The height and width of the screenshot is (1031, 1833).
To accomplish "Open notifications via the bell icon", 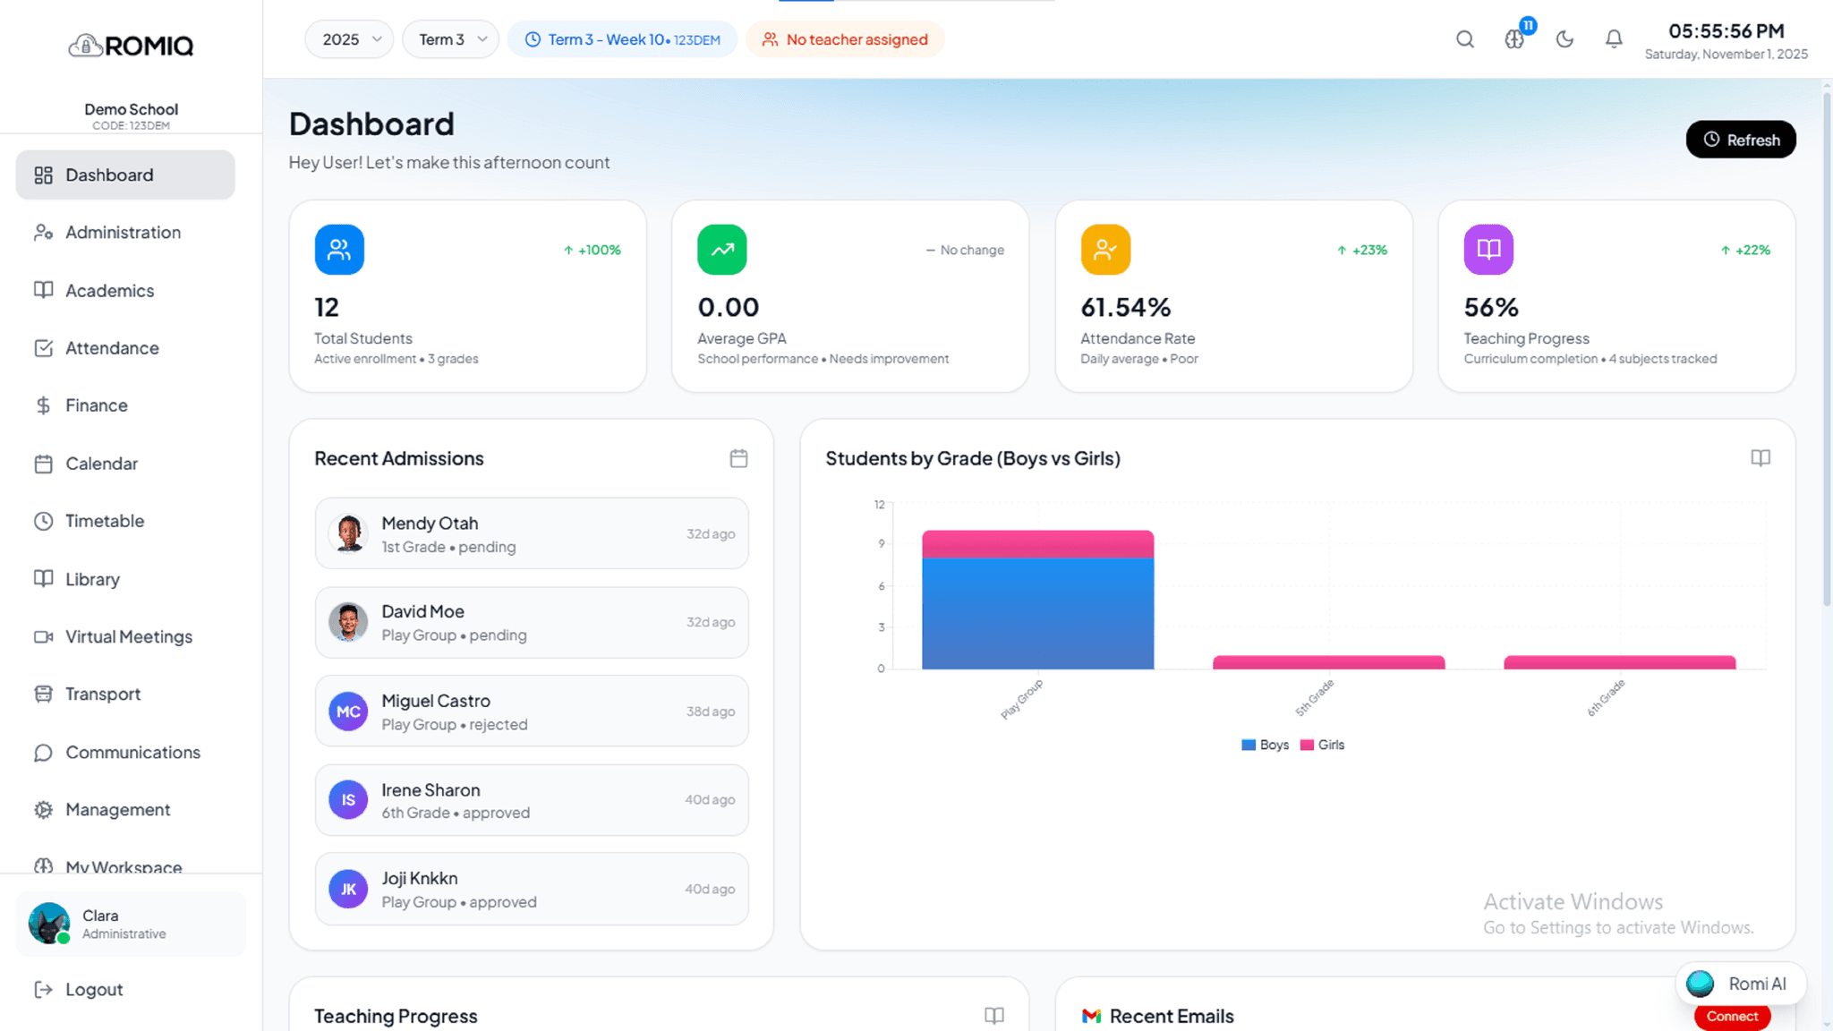I will point(1613,38).
